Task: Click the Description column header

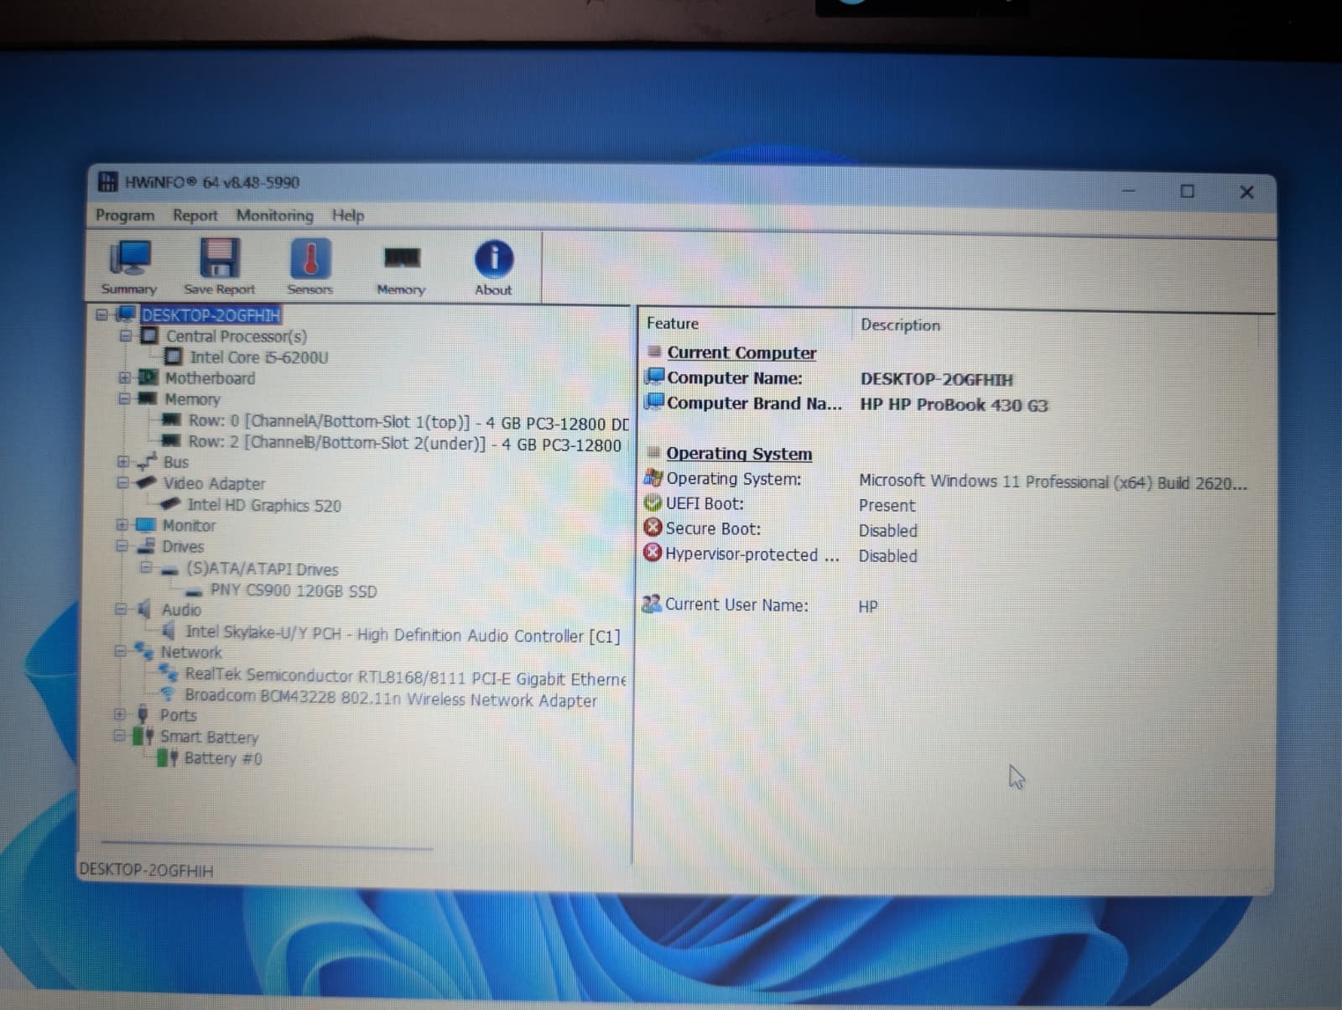Action: pyautogui.click(x=900, y=325)
